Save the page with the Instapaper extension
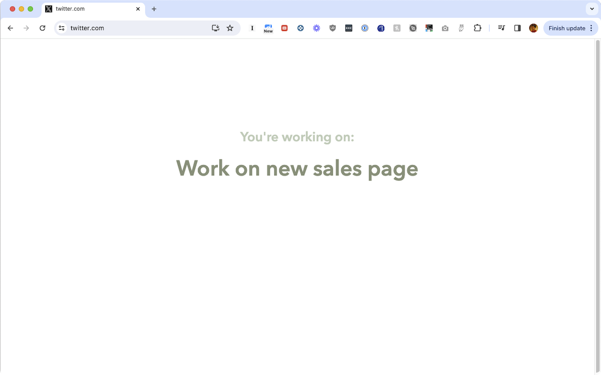This screenshot has width=601, height=375. click(x=252, y=28)
